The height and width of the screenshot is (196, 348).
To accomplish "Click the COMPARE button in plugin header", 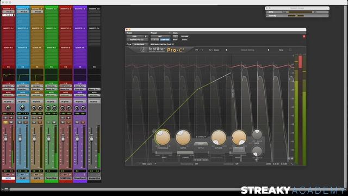I will [x=165, y=40].
